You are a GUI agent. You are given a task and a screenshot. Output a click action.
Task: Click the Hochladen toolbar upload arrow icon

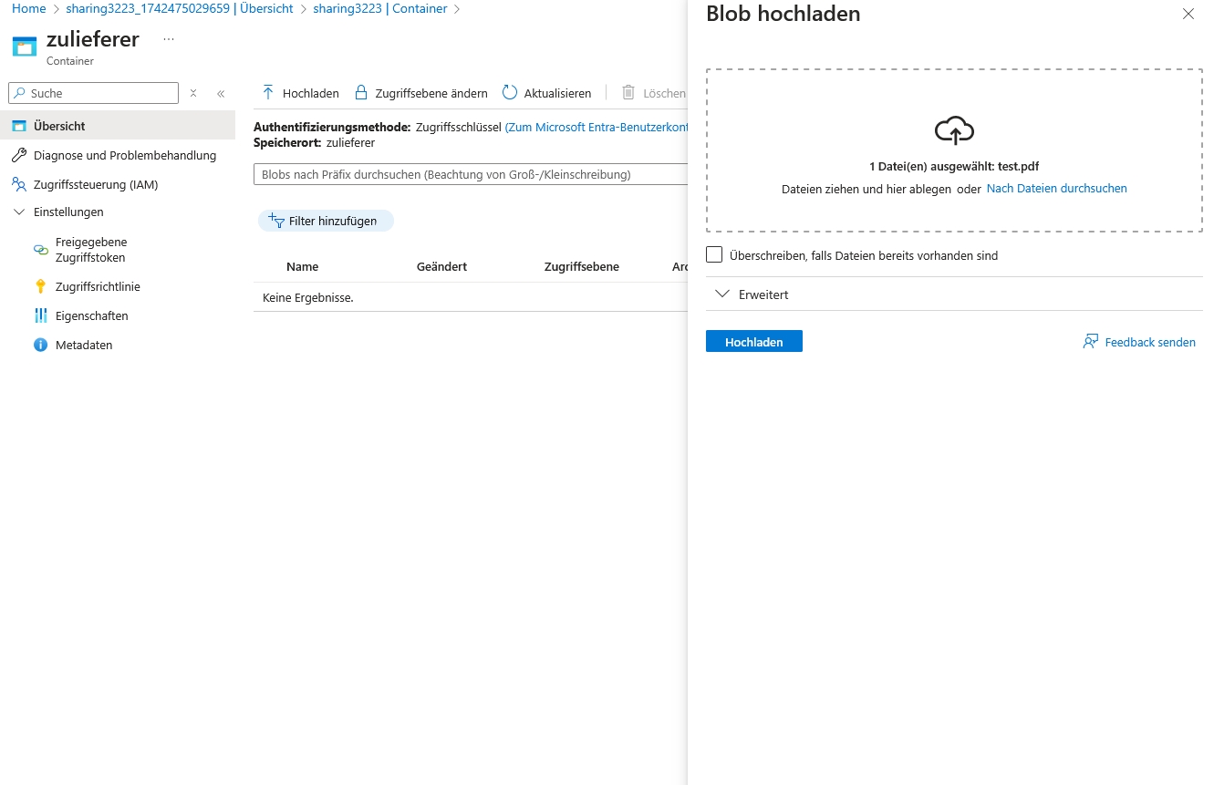268,93
